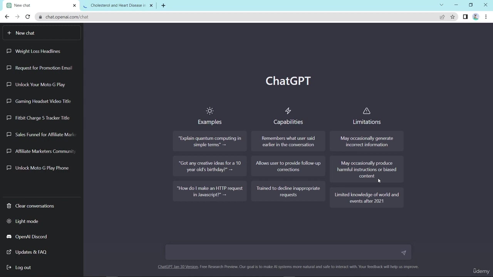Screen dimensions: 493x277
Task: Open Chrome's three-dot menu
Action: (486, 17)
